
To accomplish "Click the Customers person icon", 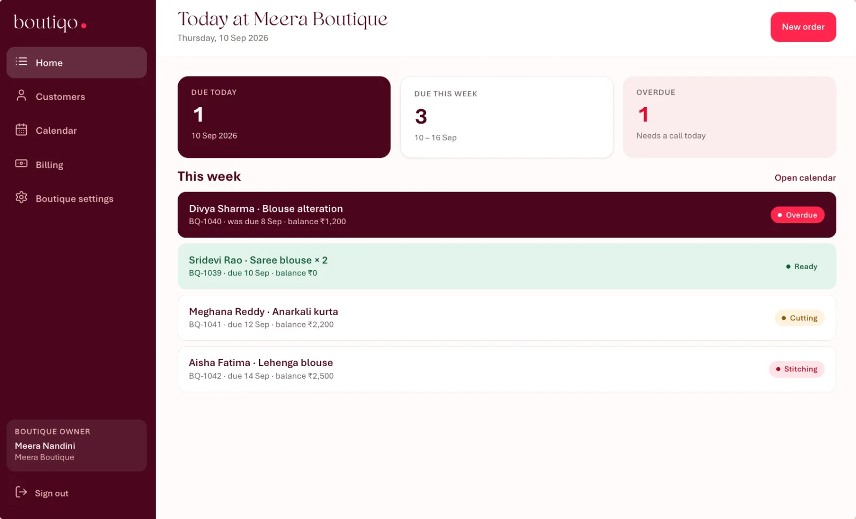I will point(21,96).
